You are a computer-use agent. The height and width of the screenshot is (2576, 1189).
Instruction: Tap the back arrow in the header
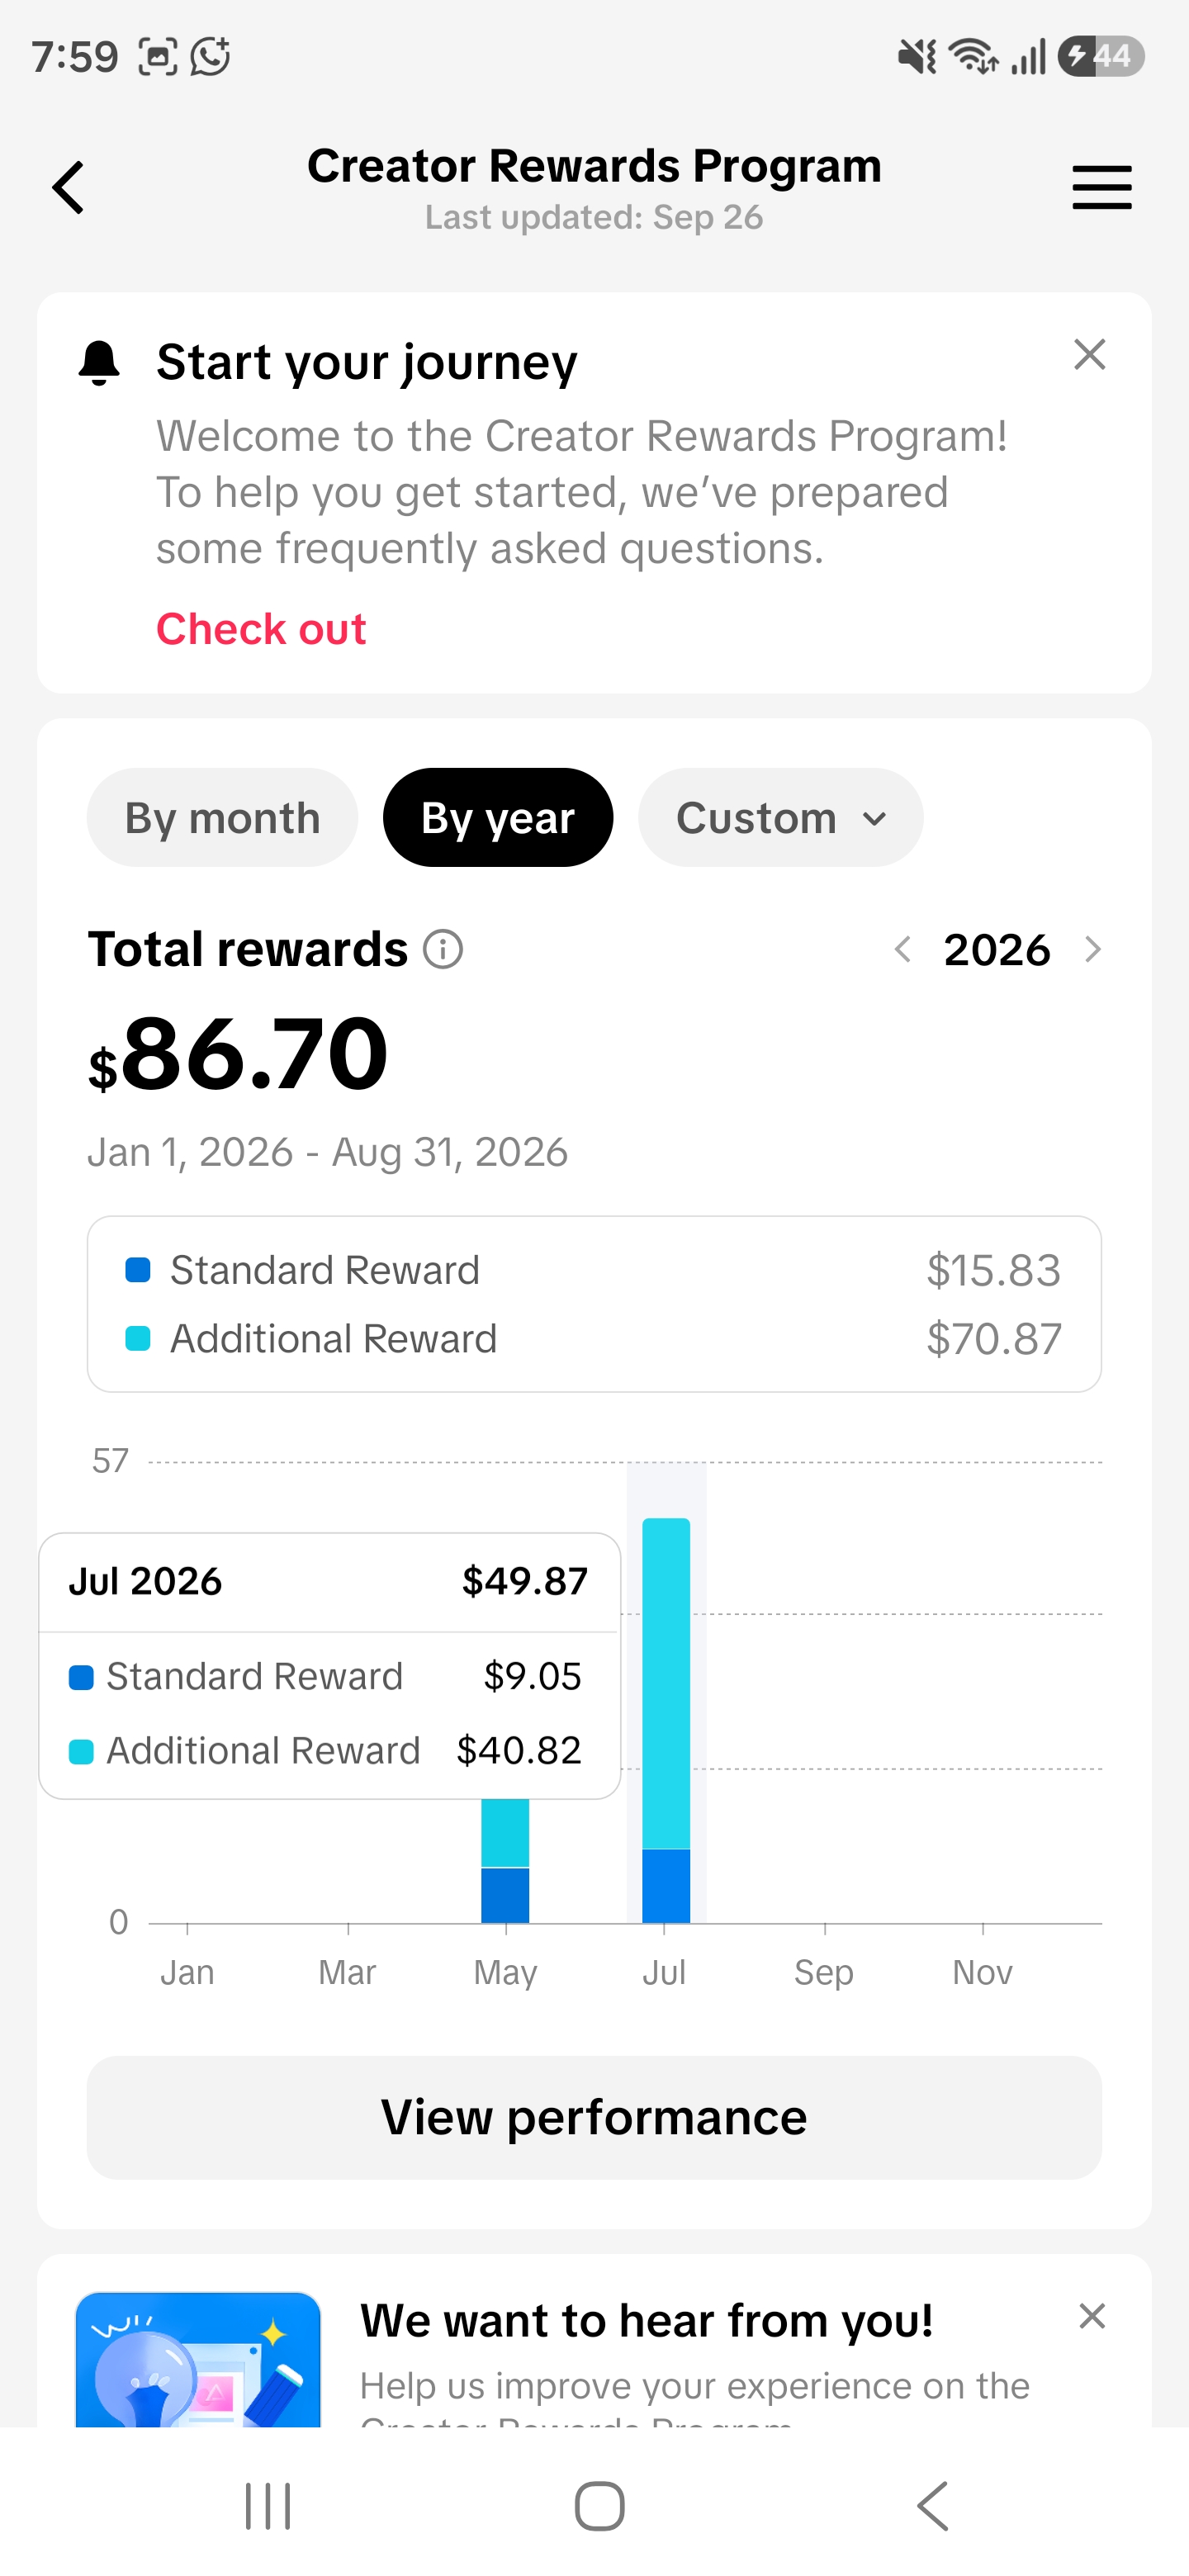pos(68,187)
